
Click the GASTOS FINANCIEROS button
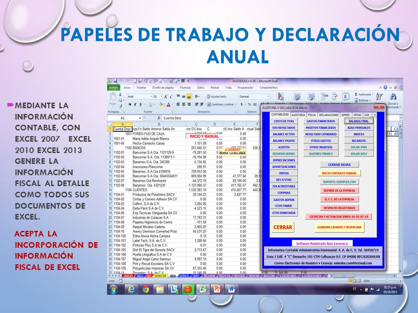pos(321,121)
